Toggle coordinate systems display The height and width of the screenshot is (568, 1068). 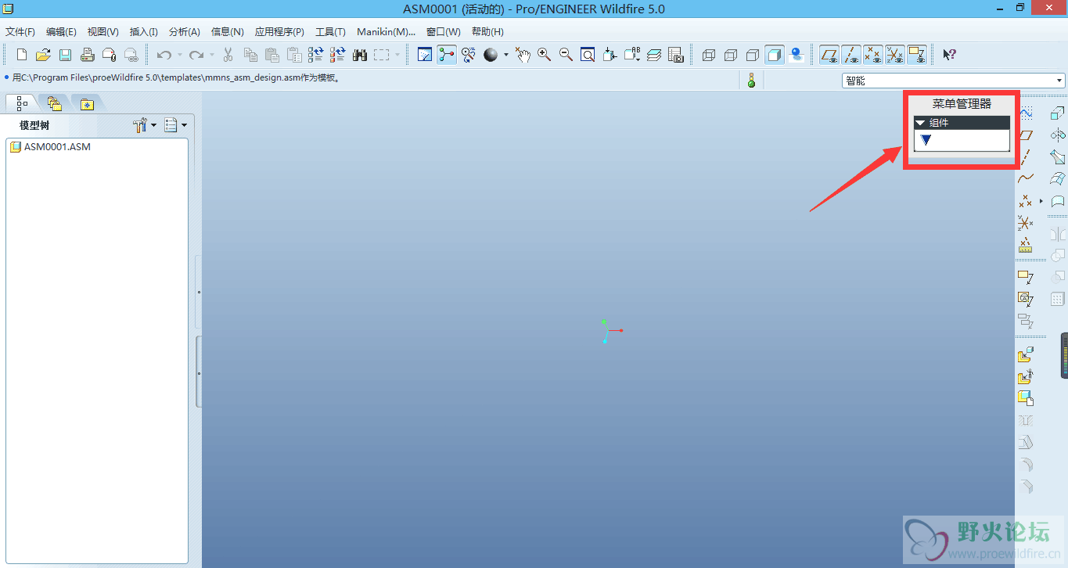pos(895,55)
